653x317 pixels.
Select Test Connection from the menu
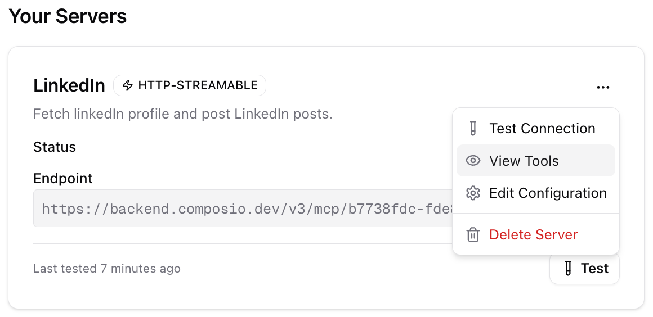pyautogui.click(x=542, y=129)
